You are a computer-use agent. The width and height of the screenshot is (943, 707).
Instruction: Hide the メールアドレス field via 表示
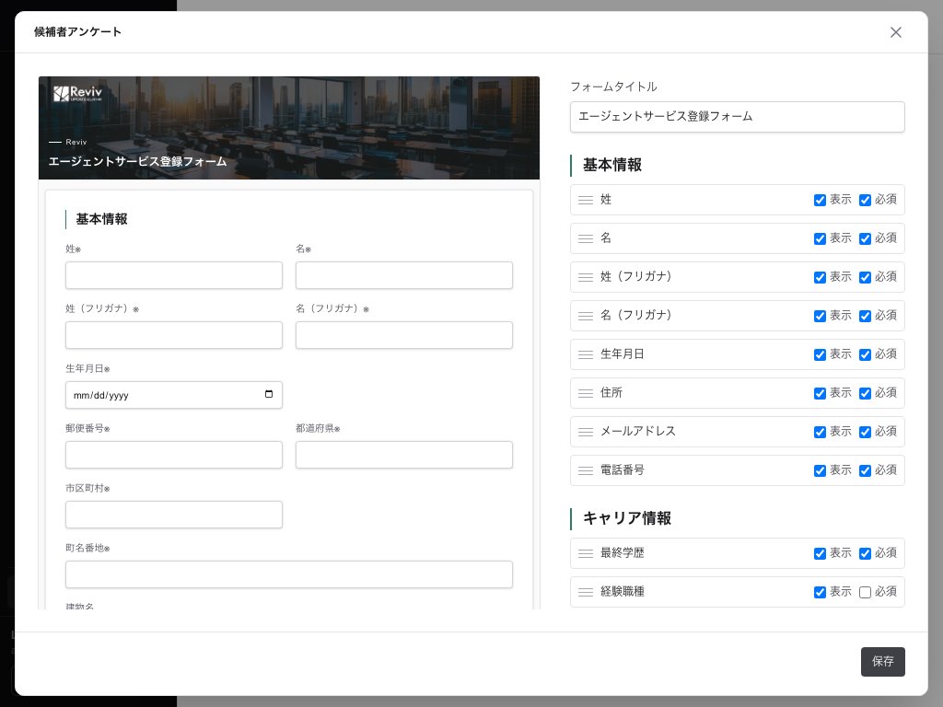coord(819,433)
